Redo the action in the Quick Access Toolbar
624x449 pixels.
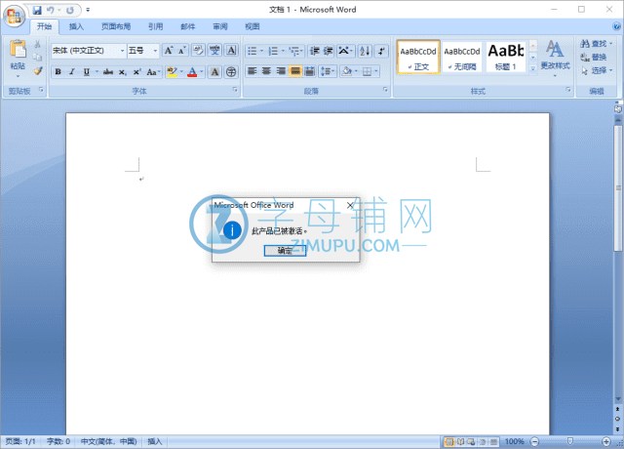[x=70, y=10]
